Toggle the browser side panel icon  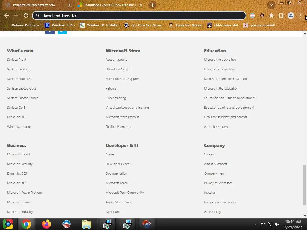point(281,16)
